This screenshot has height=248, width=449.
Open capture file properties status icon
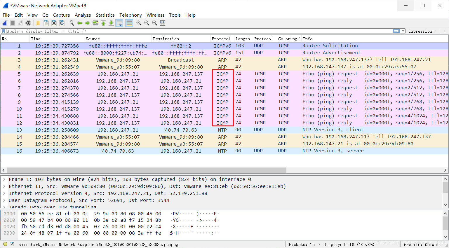coord(13,244)
